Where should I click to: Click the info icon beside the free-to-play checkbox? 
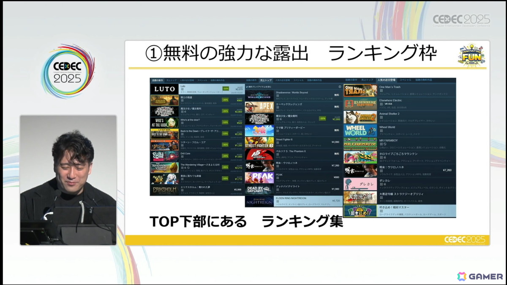[x=340, y=87]
